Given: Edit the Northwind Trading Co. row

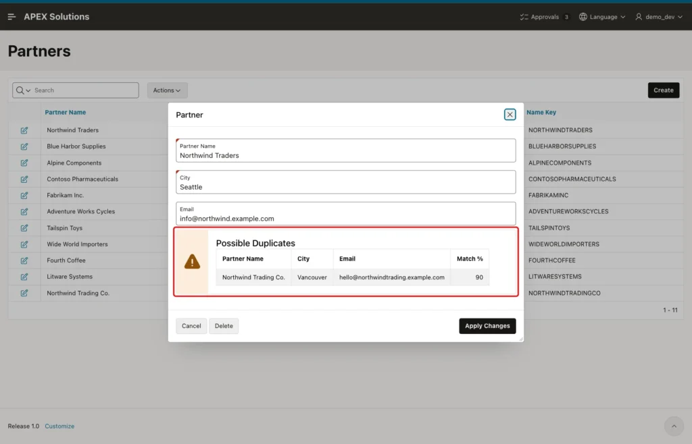Looking at the screenshot, I should tap(24, 294).
